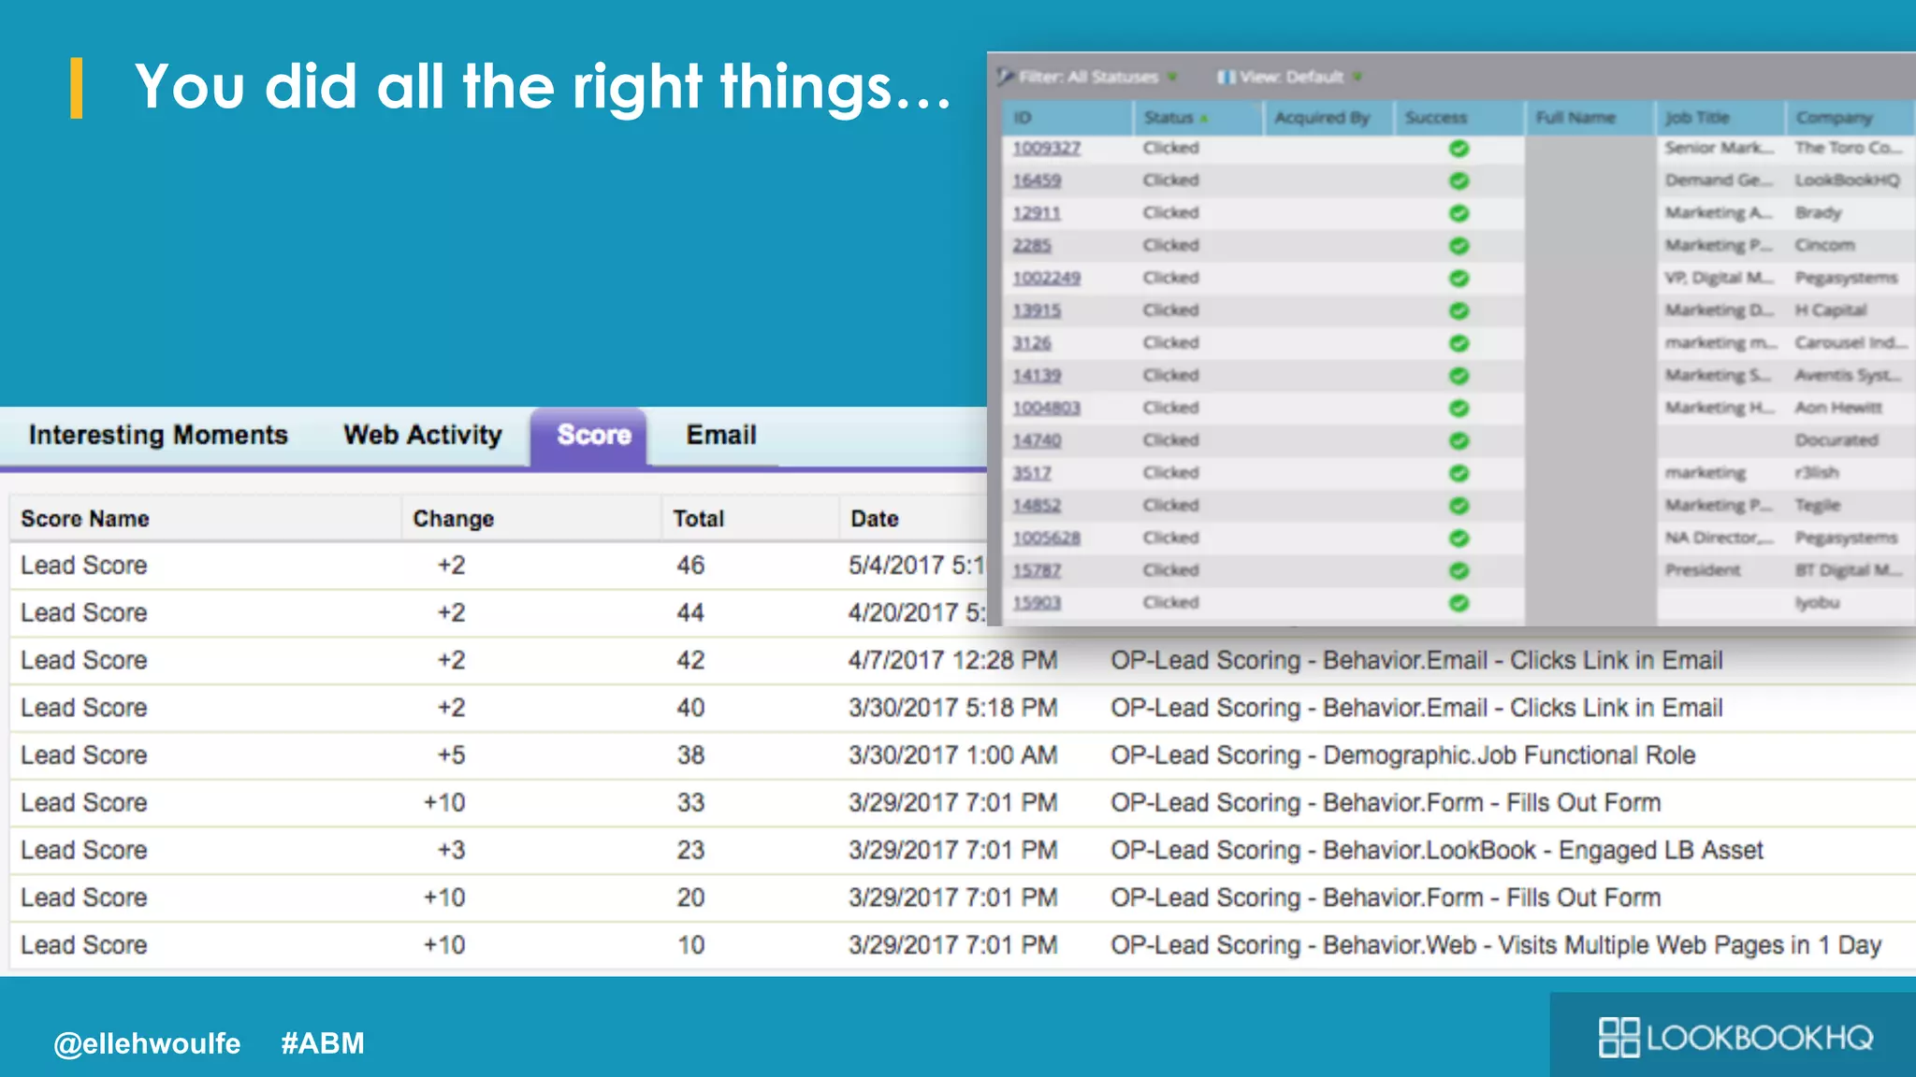
Task: Click green success check for ID 3126
Action: [1459, 344]
